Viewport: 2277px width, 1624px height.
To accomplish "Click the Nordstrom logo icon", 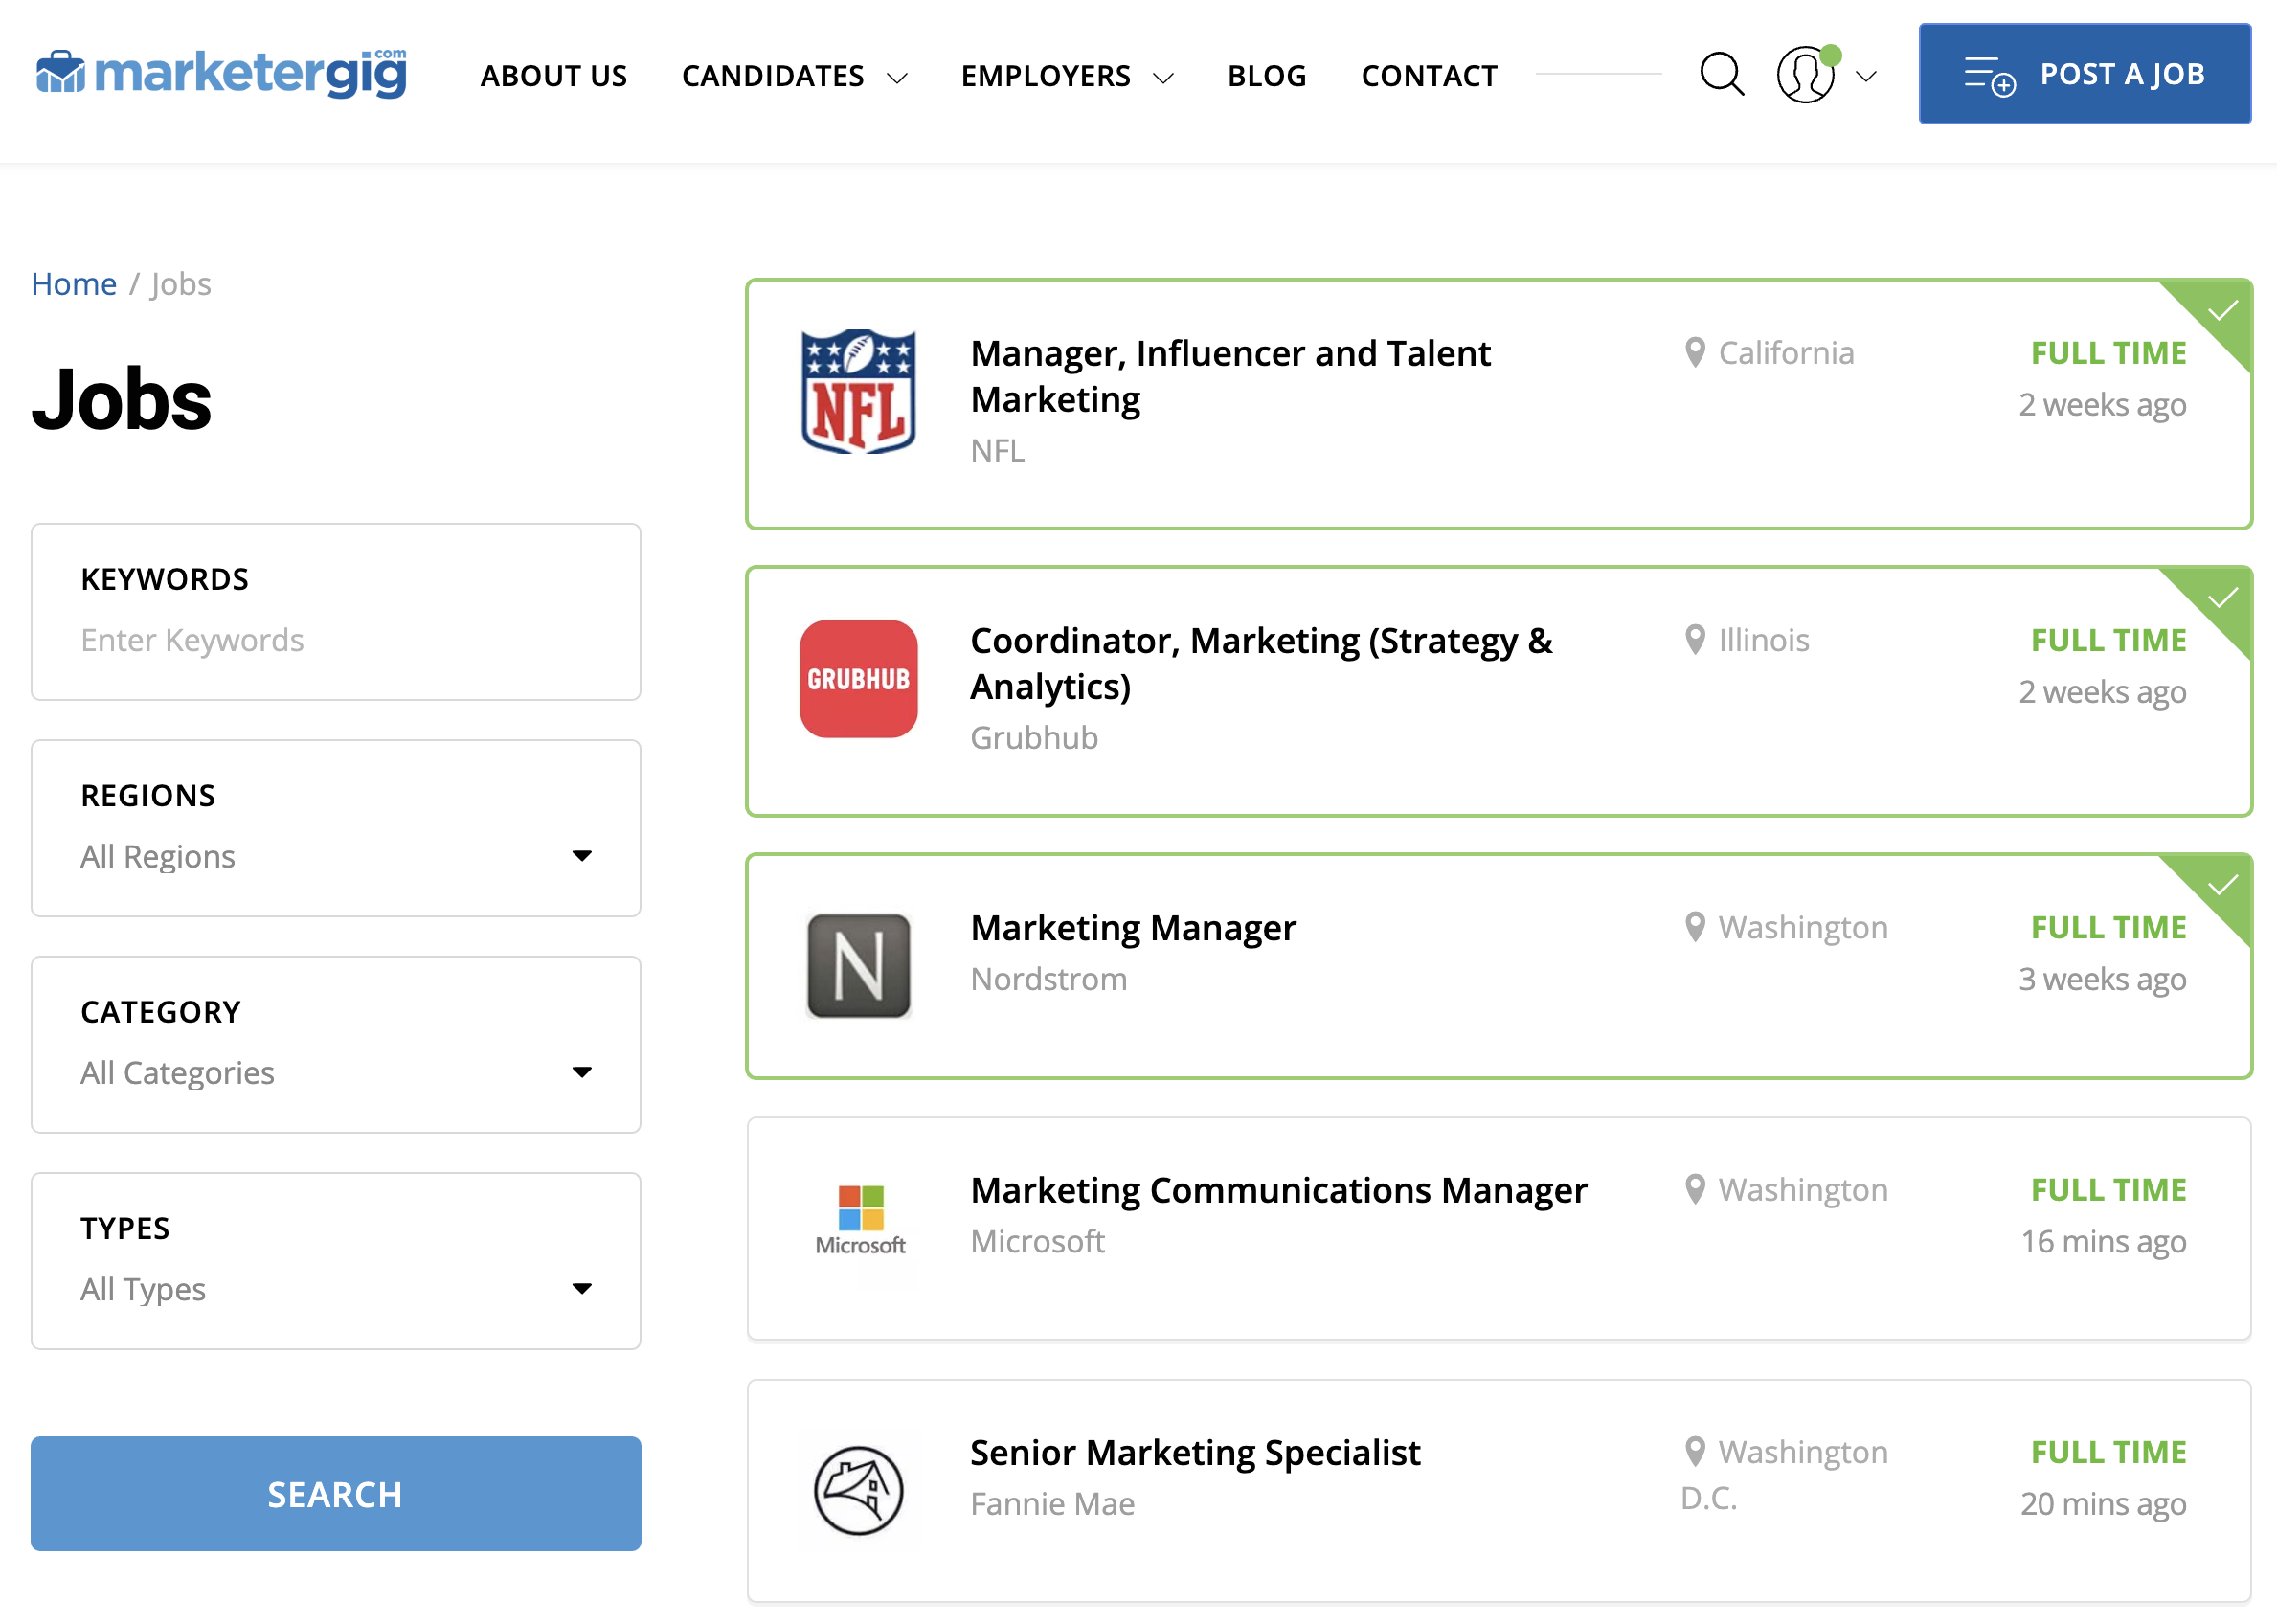I will pos(858,964).
